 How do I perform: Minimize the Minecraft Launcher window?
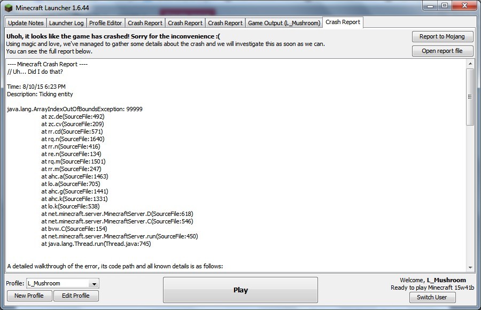coord(430,5)
